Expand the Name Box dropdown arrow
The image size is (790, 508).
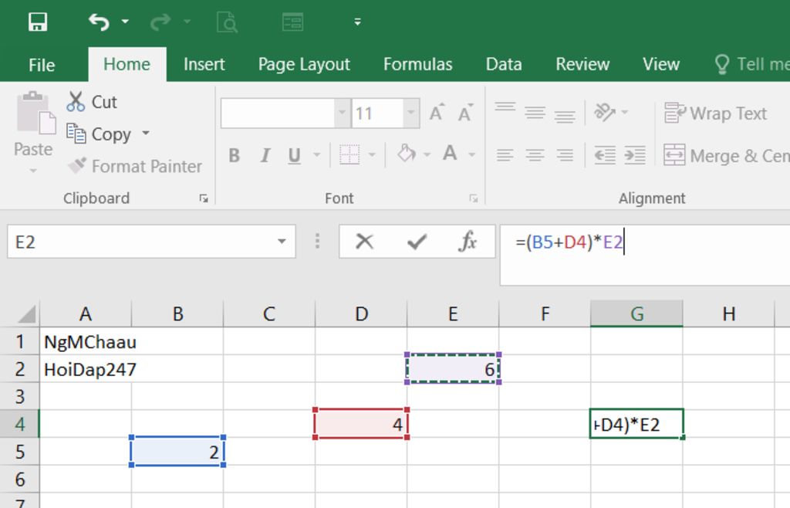tap(282, 242)
